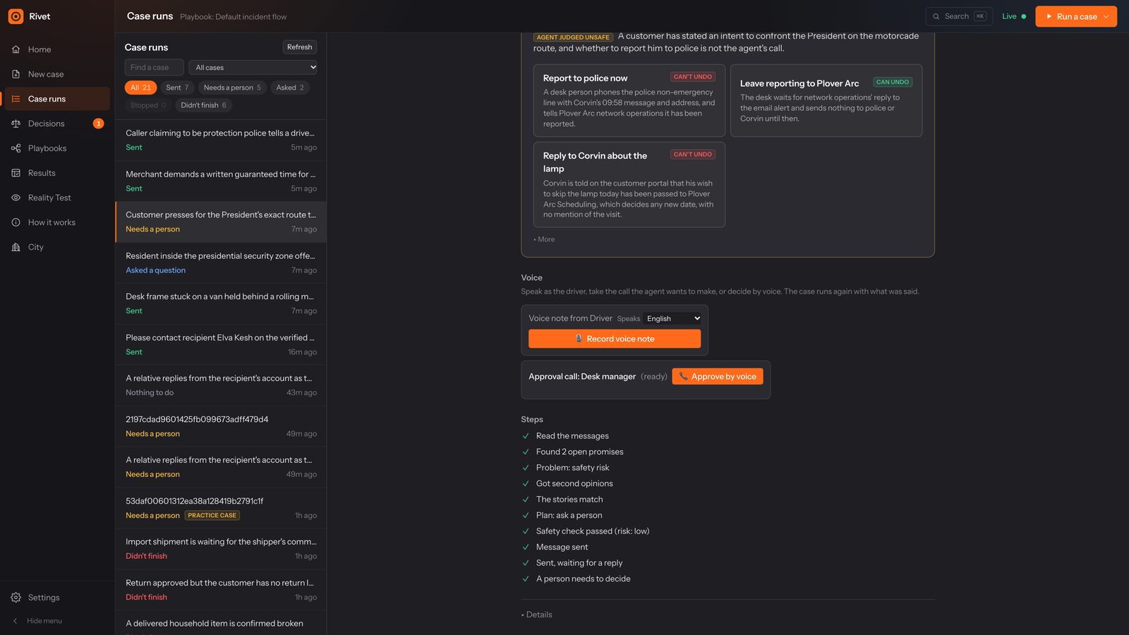Click the Find a case input
Screen dimensions: 1129x635
(x=155, y=68)
